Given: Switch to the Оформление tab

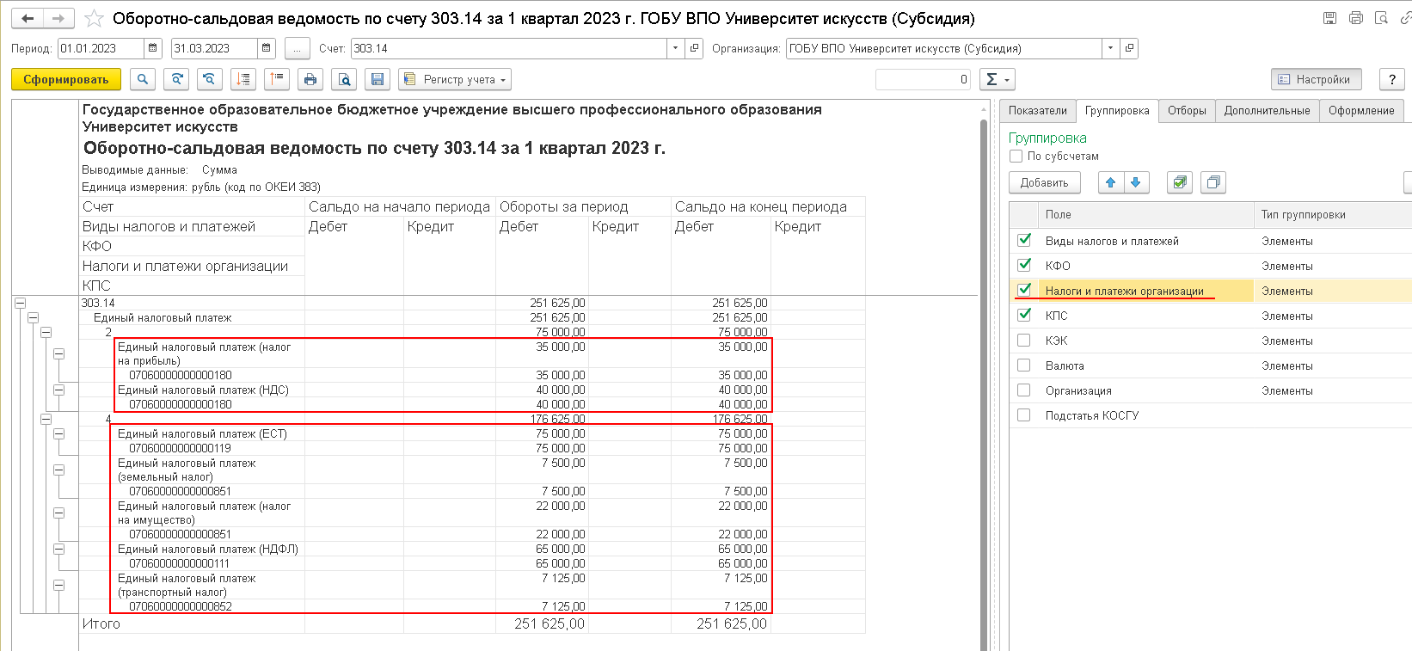Looking at the screenshot, I should tap(1361, 110).
